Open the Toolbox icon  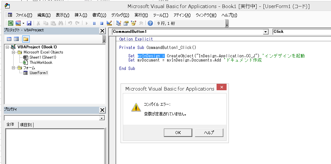141,23
